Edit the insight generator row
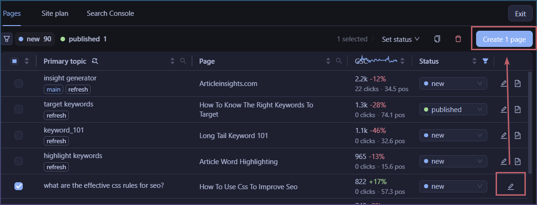The image size is (537, 205). tap(504, 84)
